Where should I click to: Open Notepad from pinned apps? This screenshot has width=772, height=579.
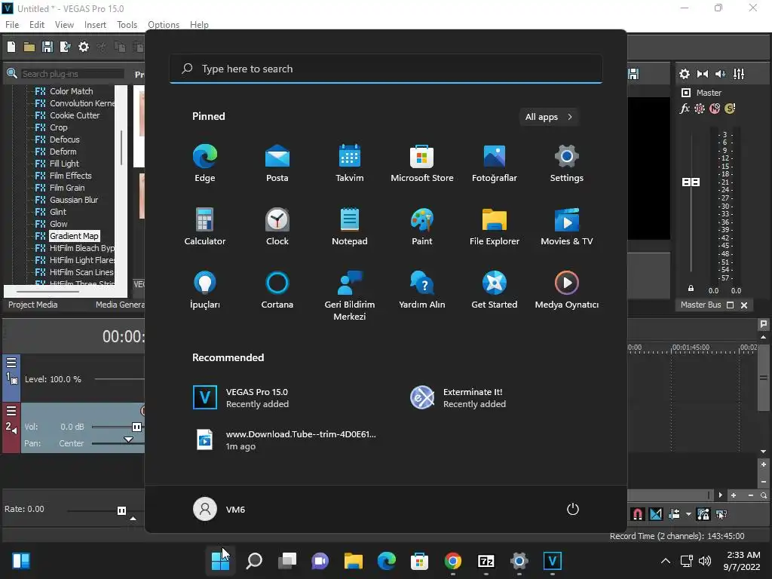click(350, 226)
